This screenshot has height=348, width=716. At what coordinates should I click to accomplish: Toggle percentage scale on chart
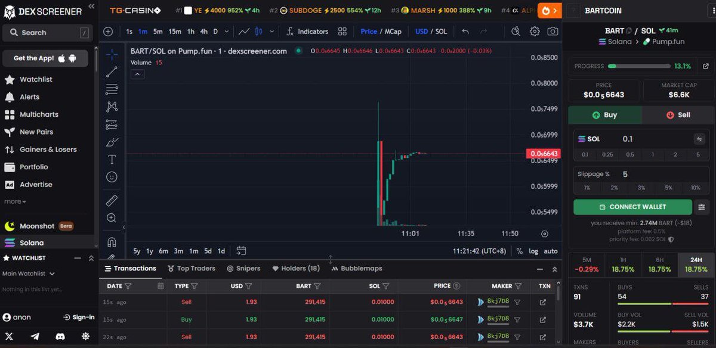point(519,251)
